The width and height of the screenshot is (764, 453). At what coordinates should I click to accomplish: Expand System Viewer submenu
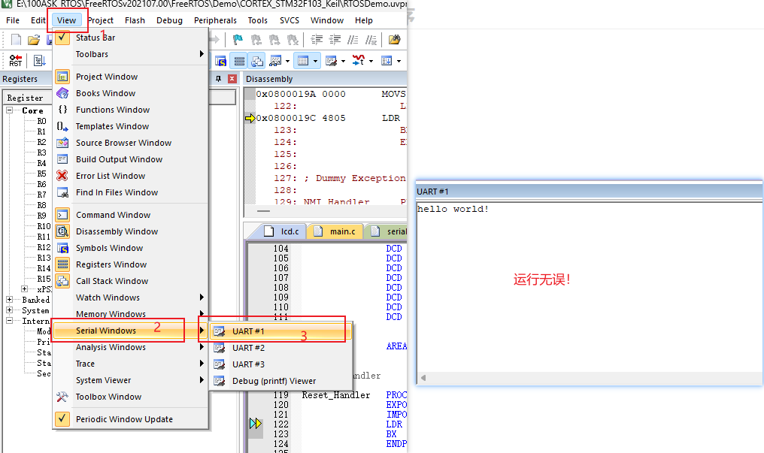(x=131, y=380)
